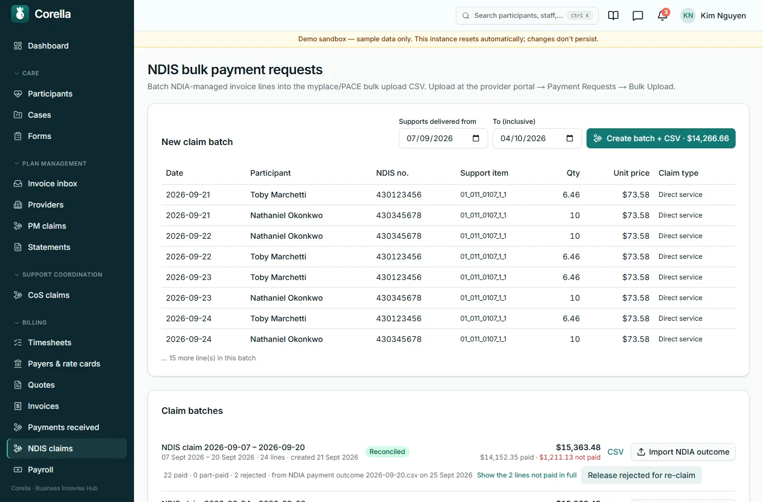
Task: Open calendar picker for To (inclusive) date
Action: click(x=570, y=138)
